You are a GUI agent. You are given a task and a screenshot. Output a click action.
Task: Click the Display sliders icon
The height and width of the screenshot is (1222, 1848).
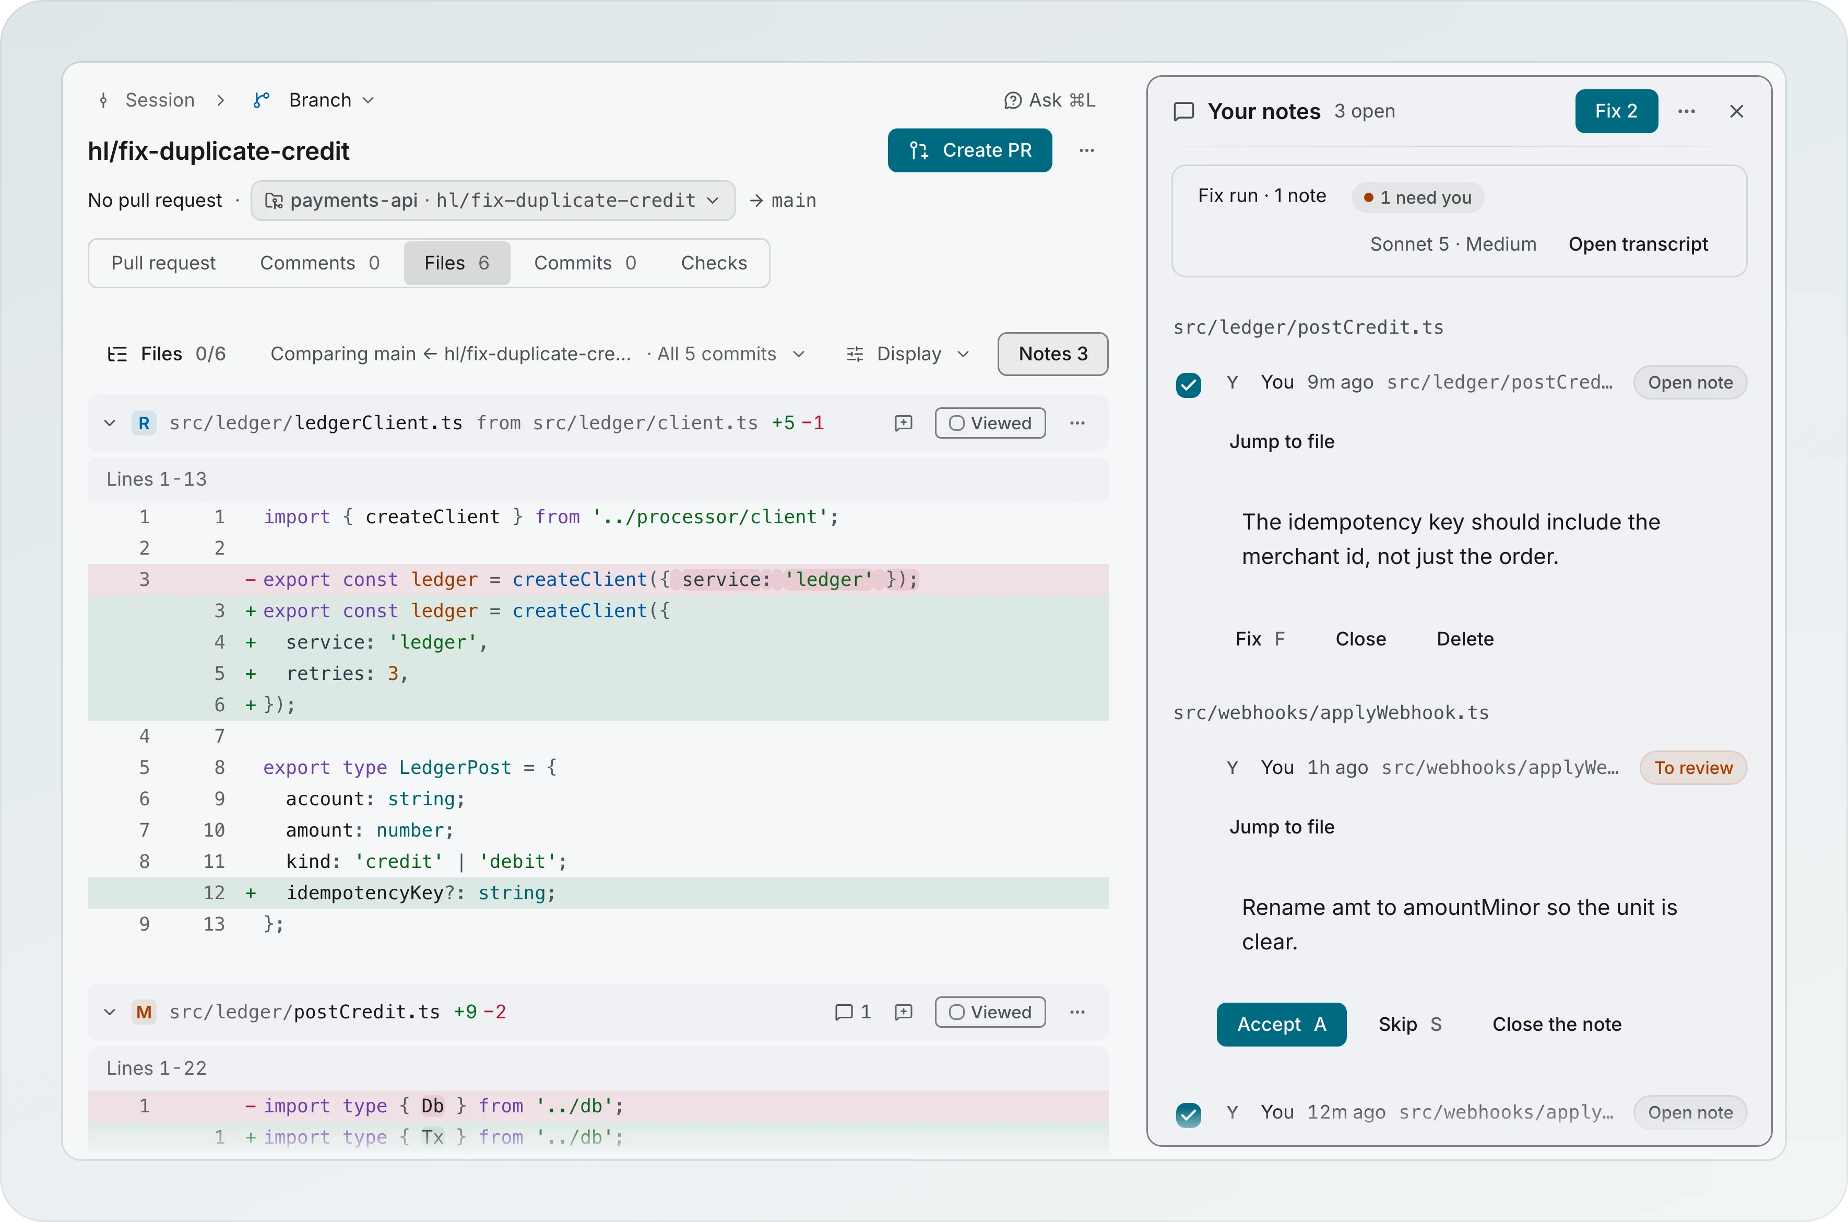click(855, 354)
